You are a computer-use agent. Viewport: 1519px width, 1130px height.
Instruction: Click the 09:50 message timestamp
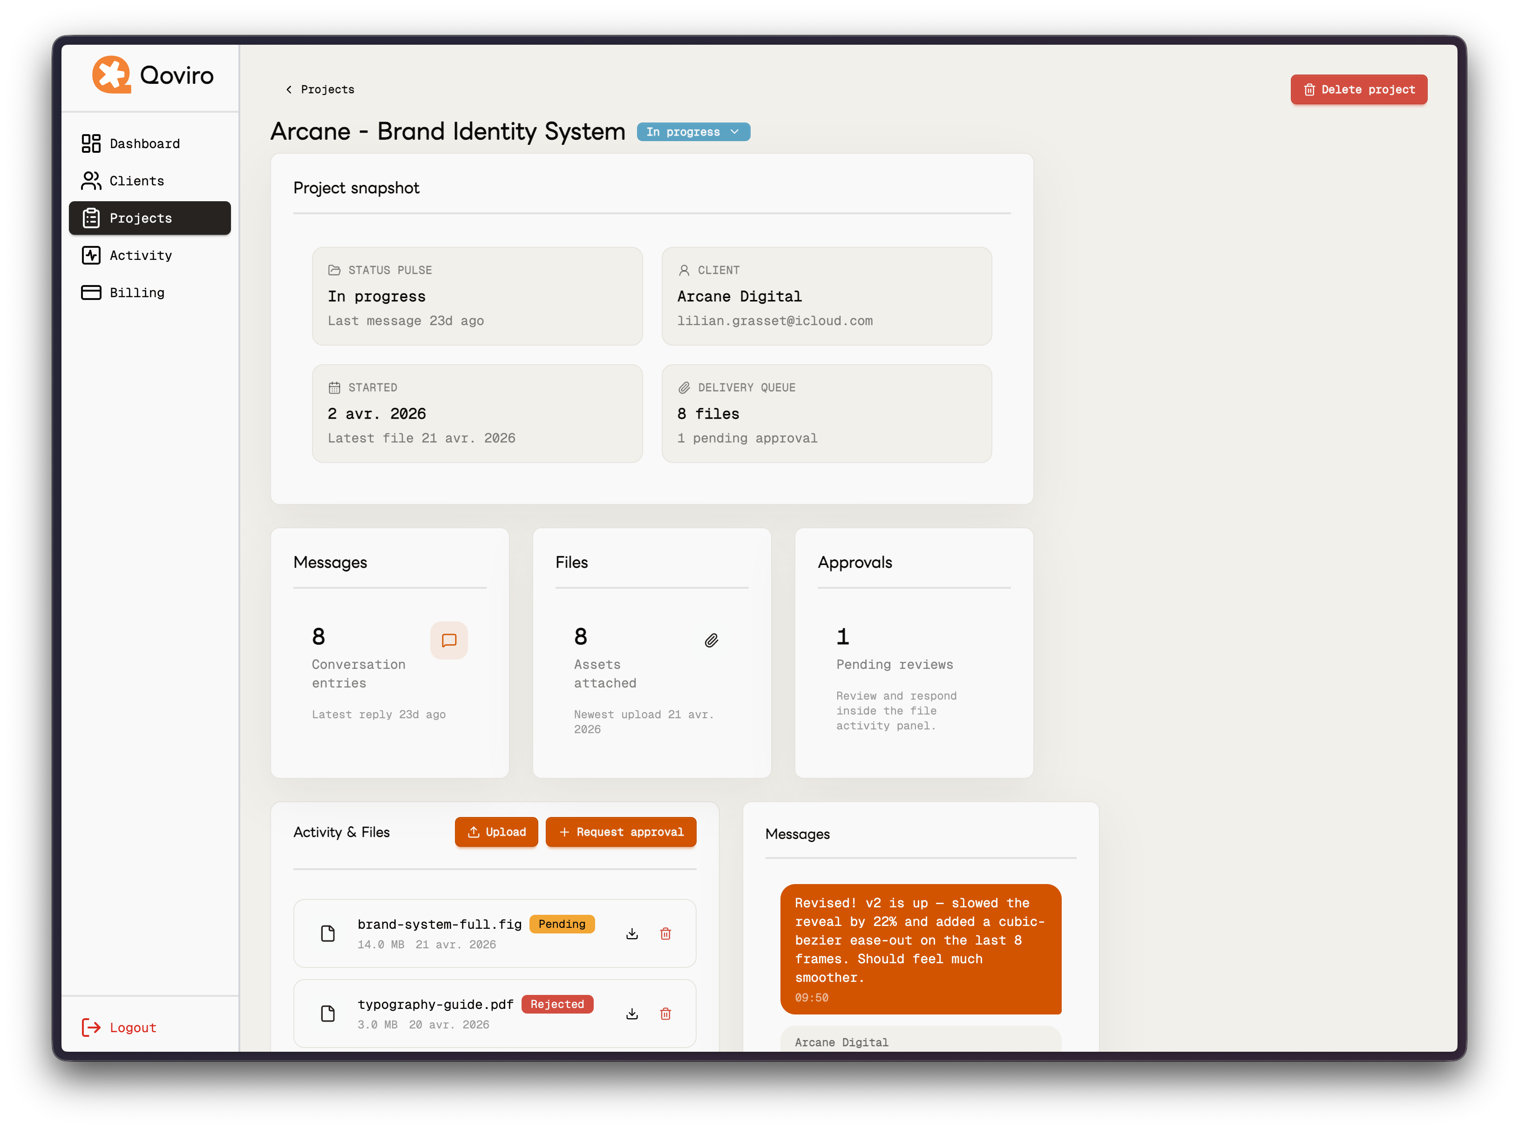click(812, 998)
